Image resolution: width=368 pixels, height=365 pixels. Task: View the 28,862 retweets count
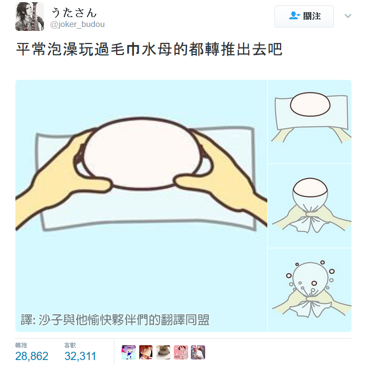32,356
